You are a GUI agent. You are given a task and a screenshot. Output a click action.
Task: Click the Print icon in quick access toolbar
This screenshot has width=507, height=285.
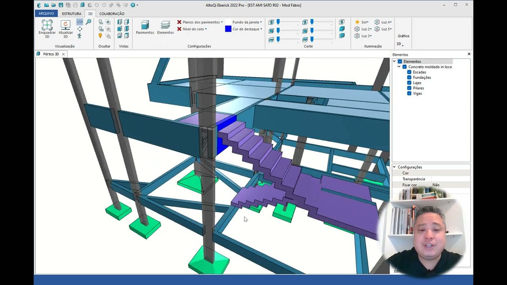coord(75,5)
